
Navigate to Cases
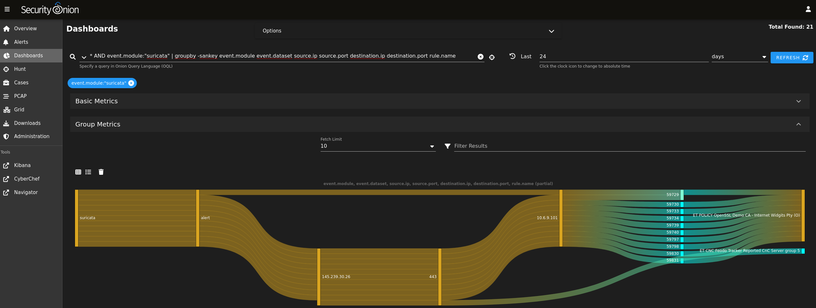tap(31, 83)
